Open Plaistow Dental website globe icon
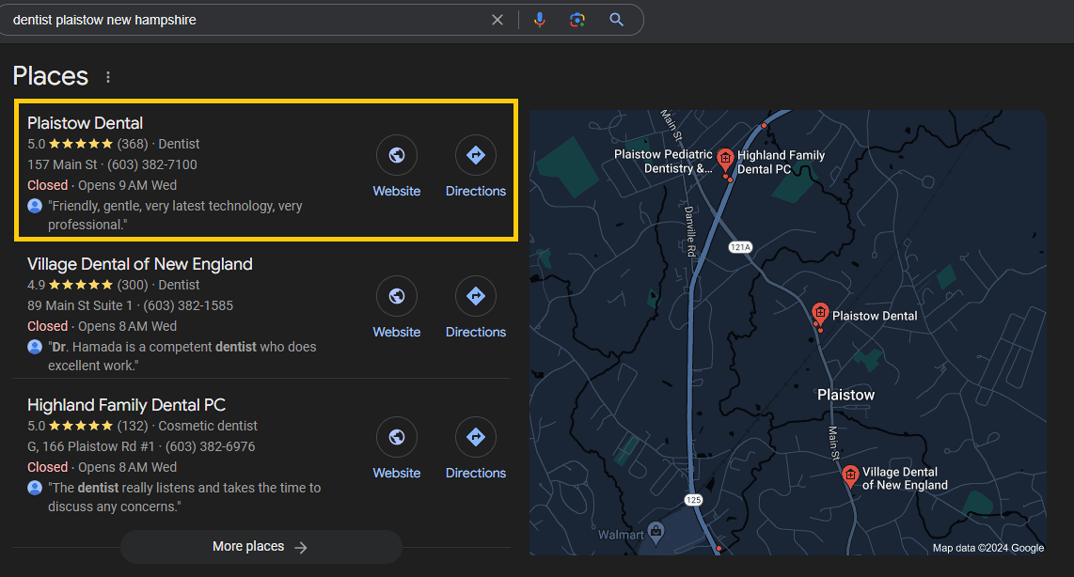This screenshot has width=1074, height=577. point(397,156)
